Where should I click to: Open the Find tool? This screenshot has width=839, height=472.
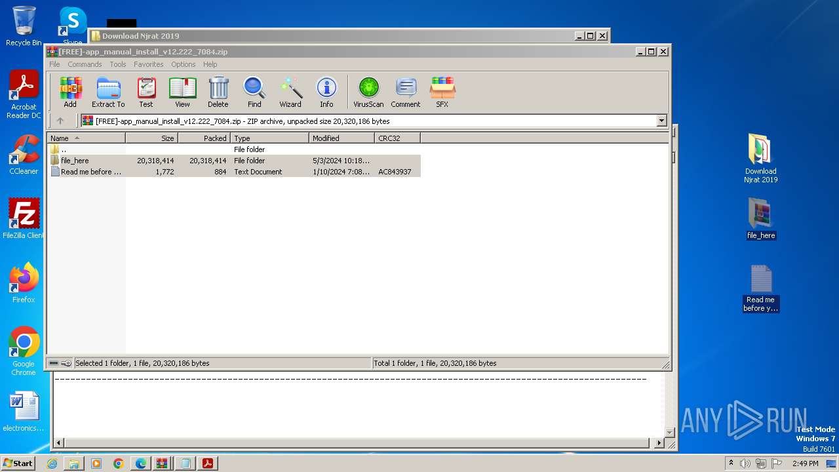point(254,92)
